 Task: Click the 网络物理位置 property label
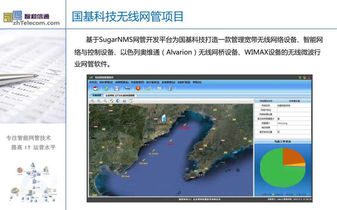pos(266,114)
